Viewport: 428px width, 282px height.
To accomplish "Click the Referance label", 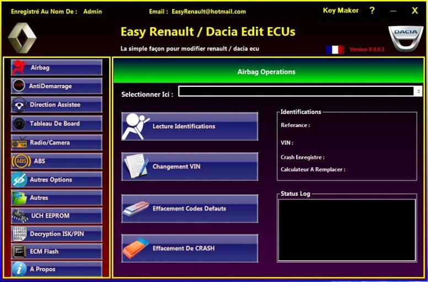I will tap(295, 125).
